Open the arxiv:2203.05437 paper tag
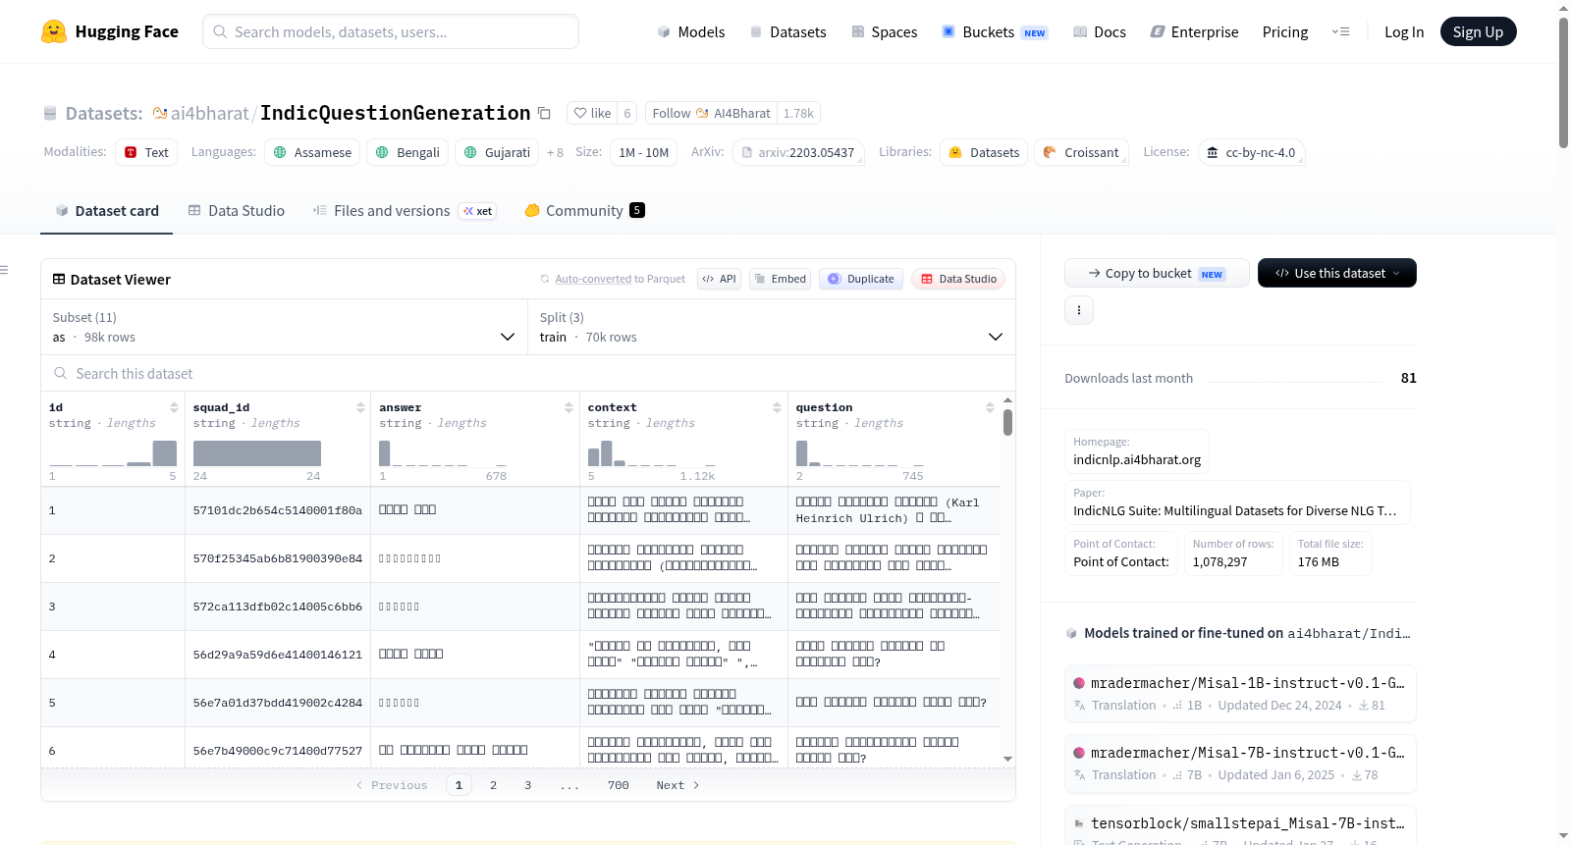Screen dimensions: 1571x845 click(x=798, y=152)
